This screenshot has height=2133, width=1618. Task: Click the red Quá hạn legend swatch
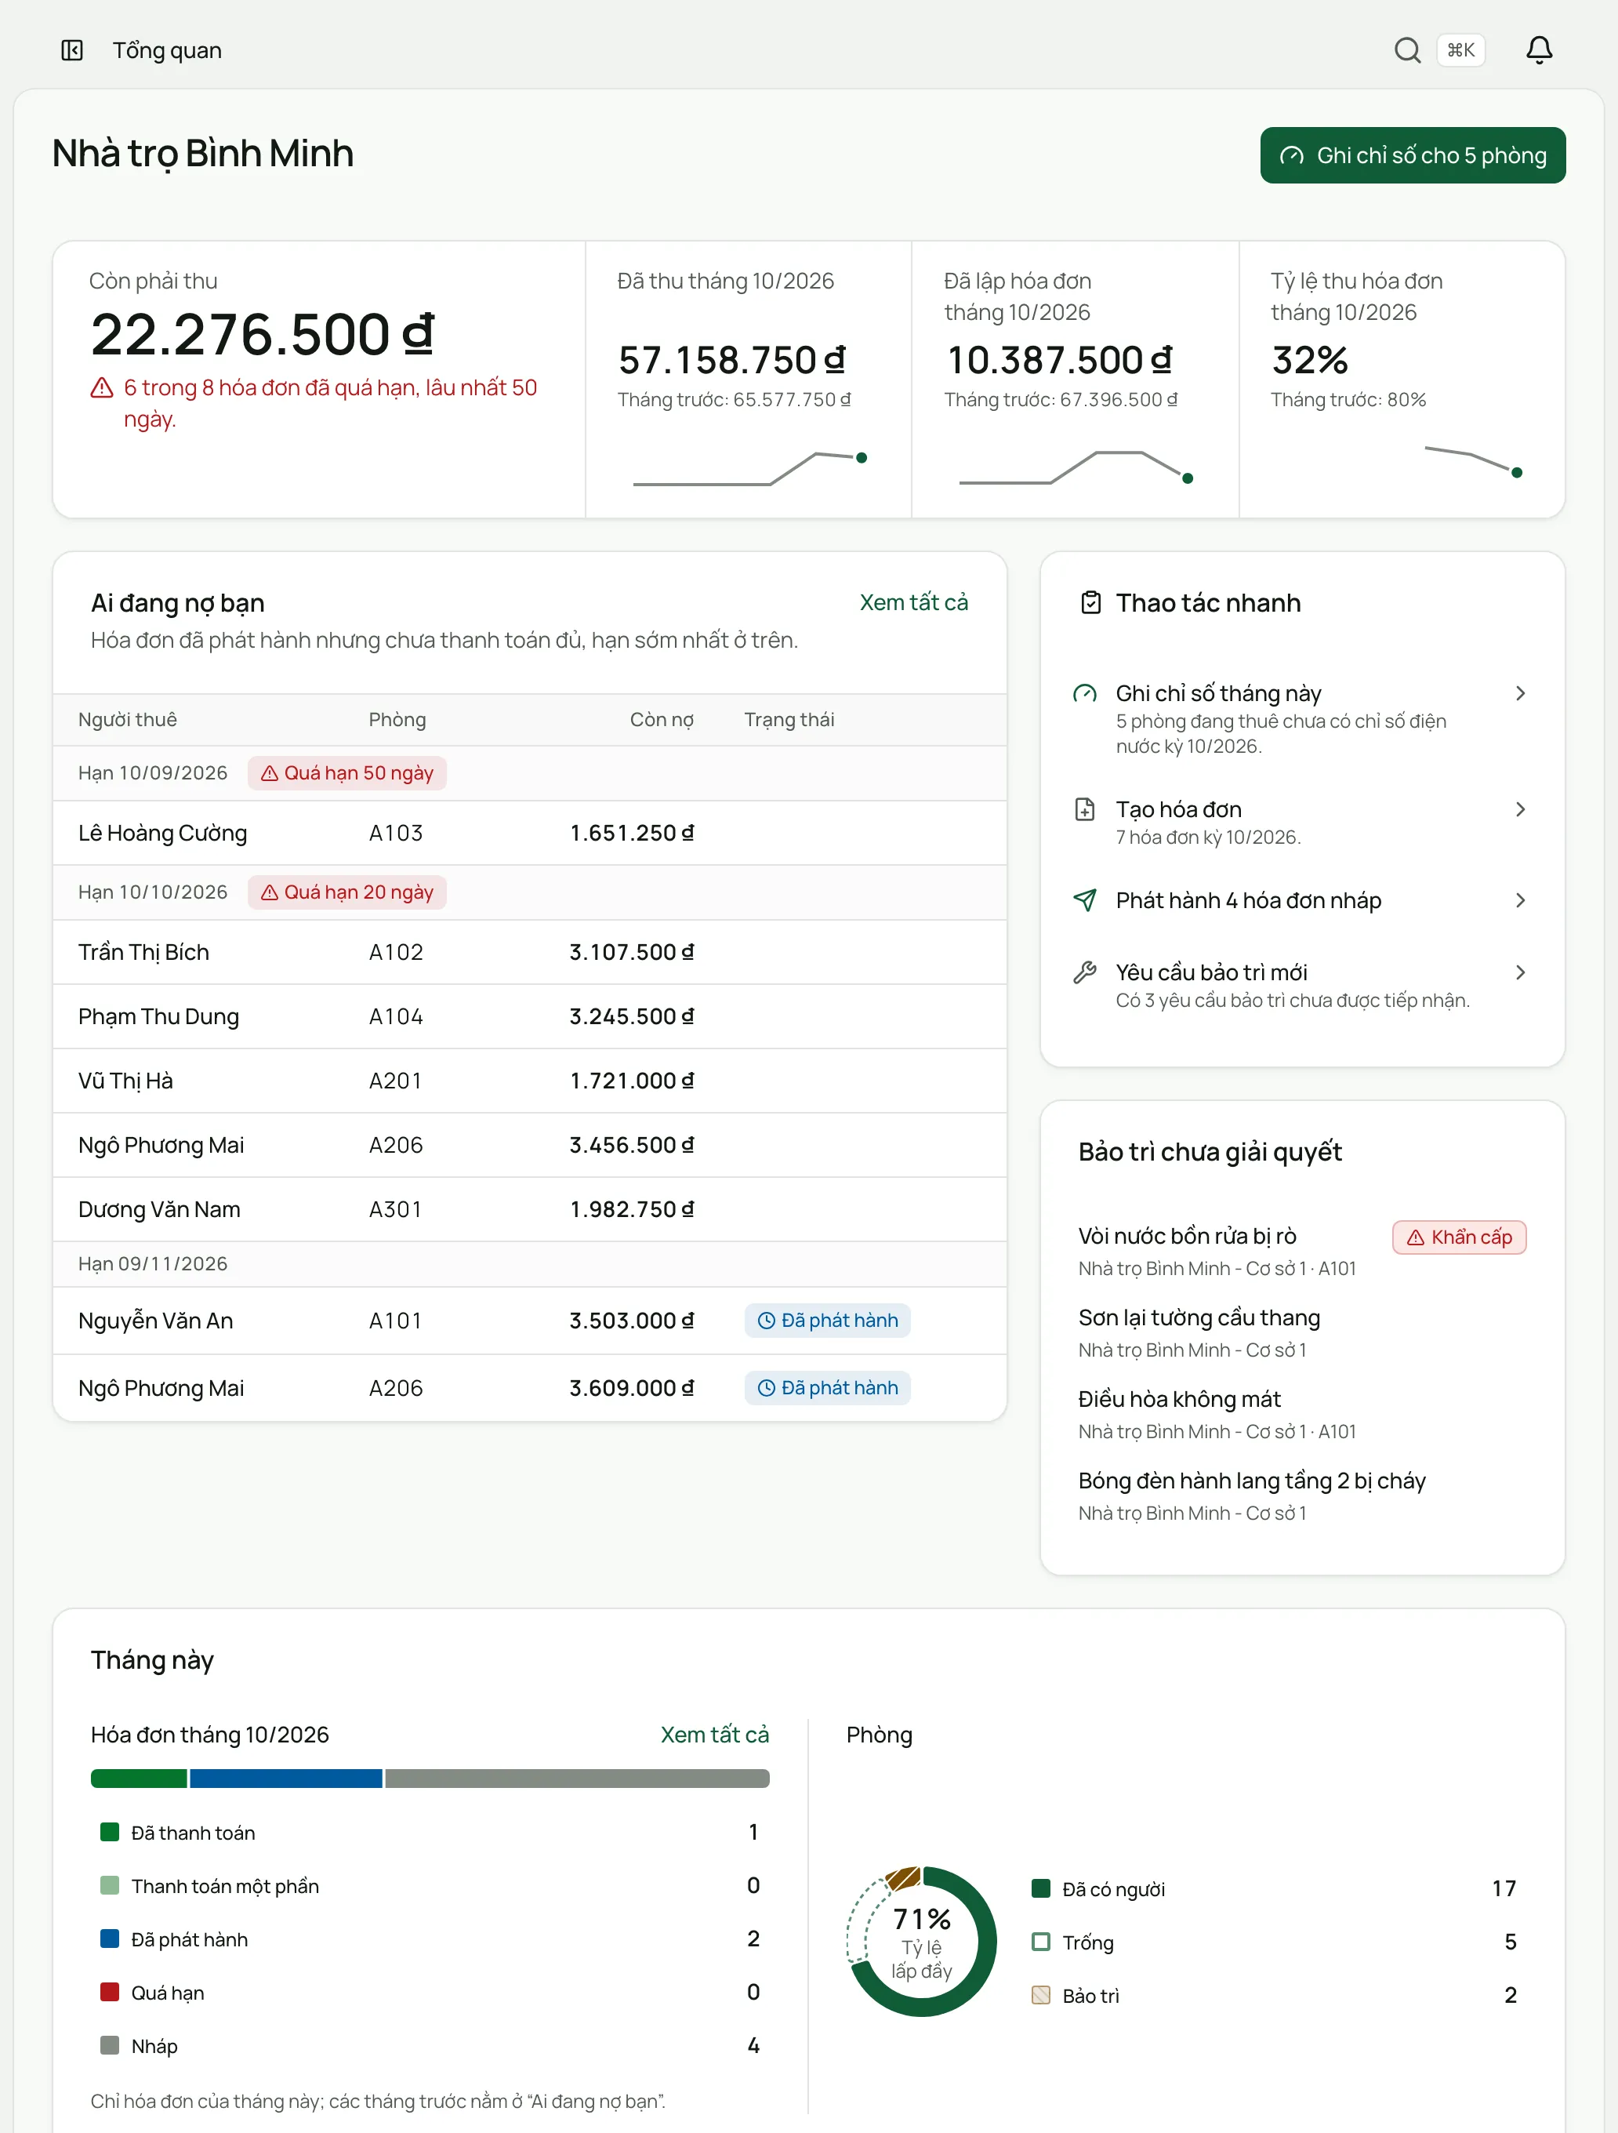[x=110, y=1992]
